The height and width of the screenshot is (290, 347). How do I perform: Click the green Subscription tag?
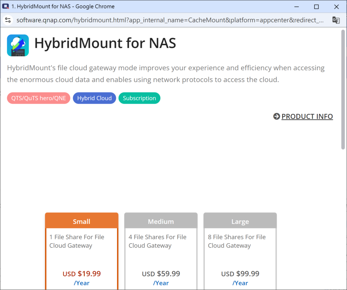[139, 98]
